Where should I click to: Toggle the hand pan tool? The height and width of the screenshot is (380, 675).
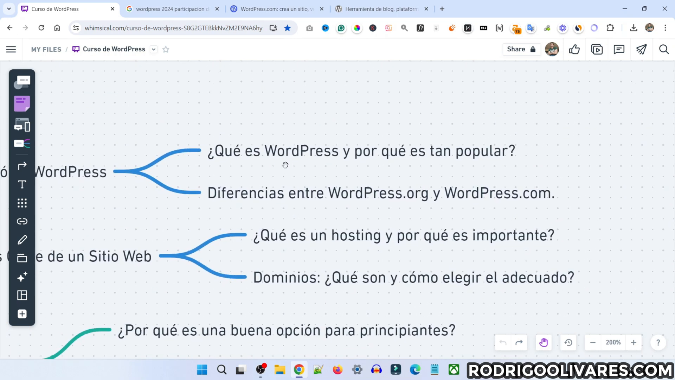[544, 342]
